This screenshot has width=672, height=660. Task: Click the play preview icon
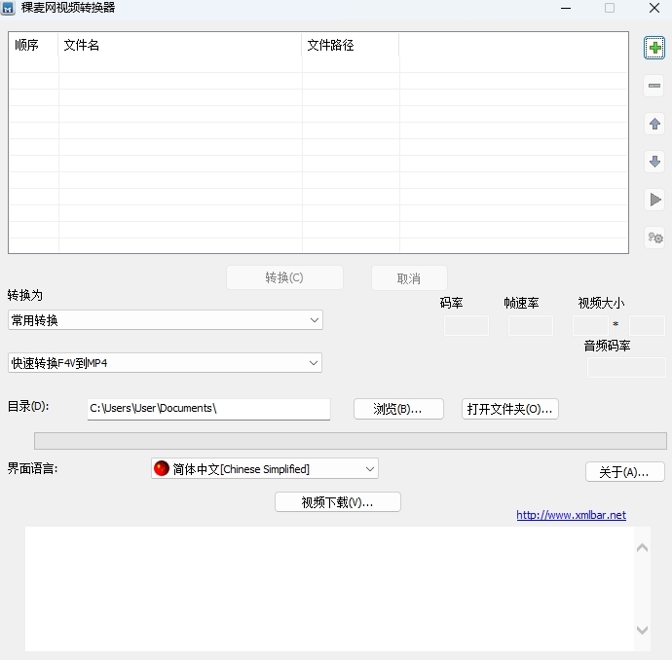(x=654, y=200)
